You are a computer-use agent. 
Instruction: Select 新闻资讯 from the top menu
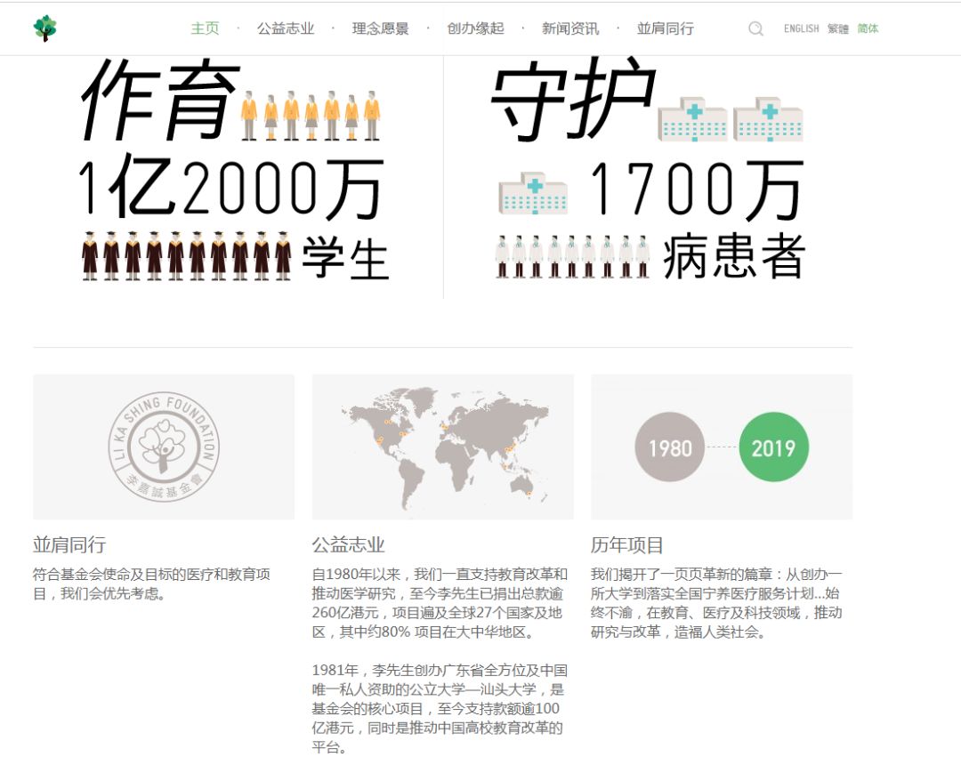(x=570, y=28)
